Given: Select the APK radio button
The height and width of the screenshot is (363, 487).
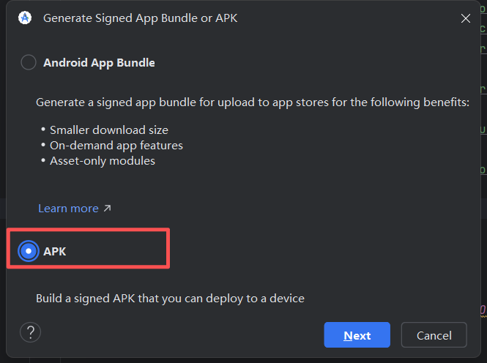Looking at the screenshot, I should pos(29,251).
